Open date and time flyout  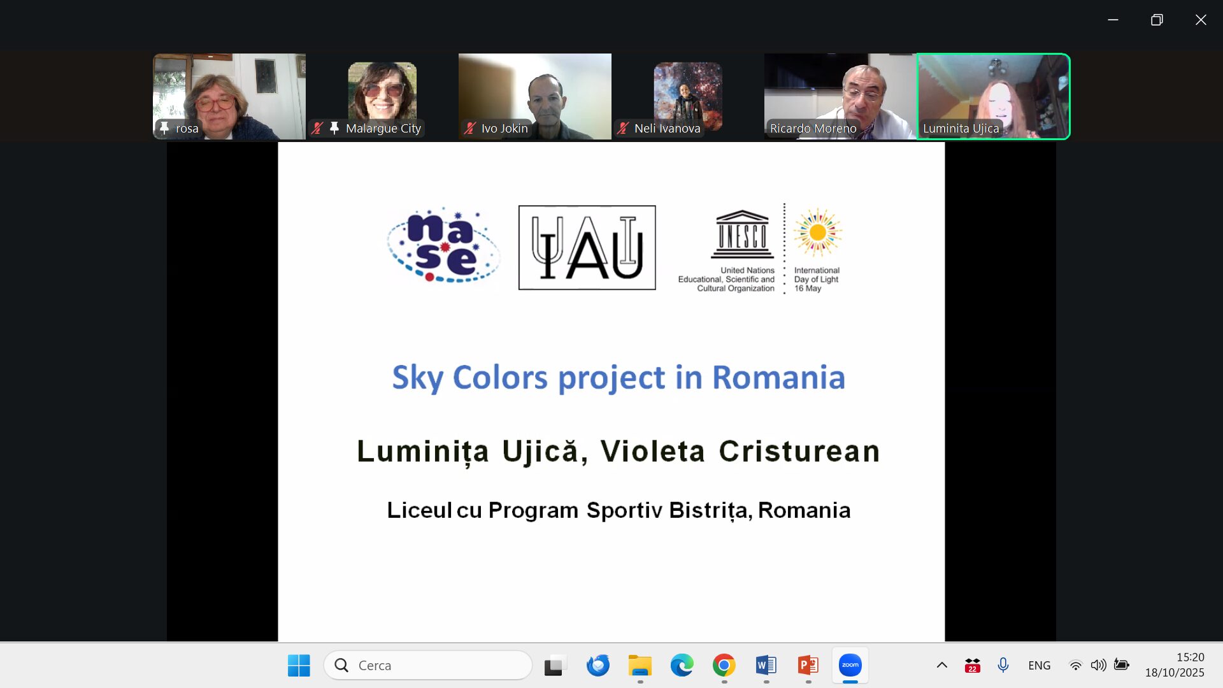pyautogui.click(x=1174, y=665)
